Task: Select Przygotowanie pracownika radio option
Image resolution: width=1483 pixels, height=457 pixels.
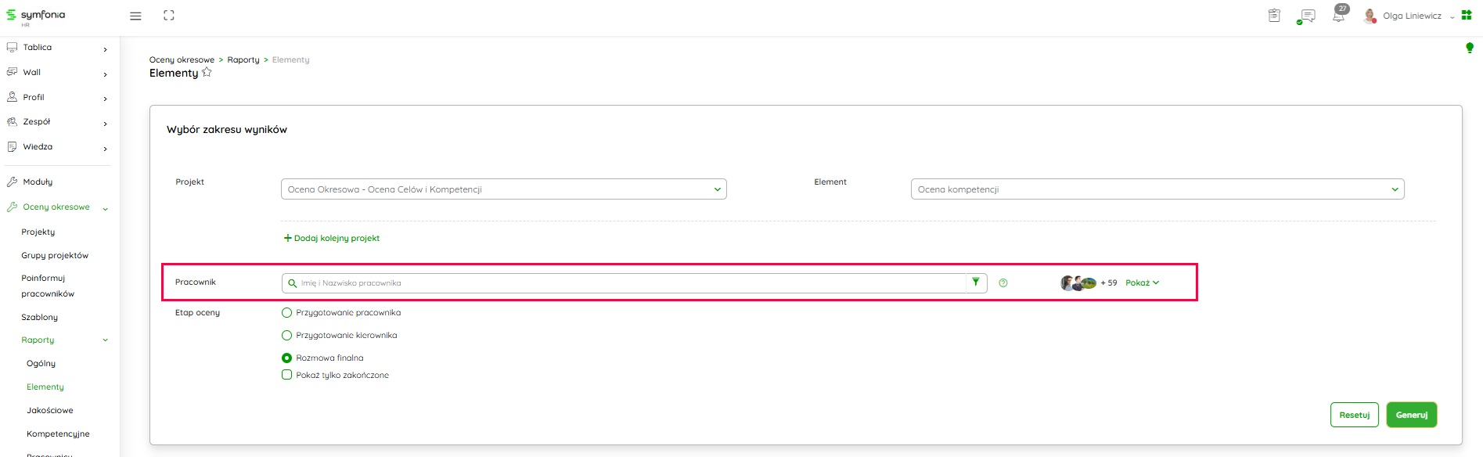Action: click(286, 313)
